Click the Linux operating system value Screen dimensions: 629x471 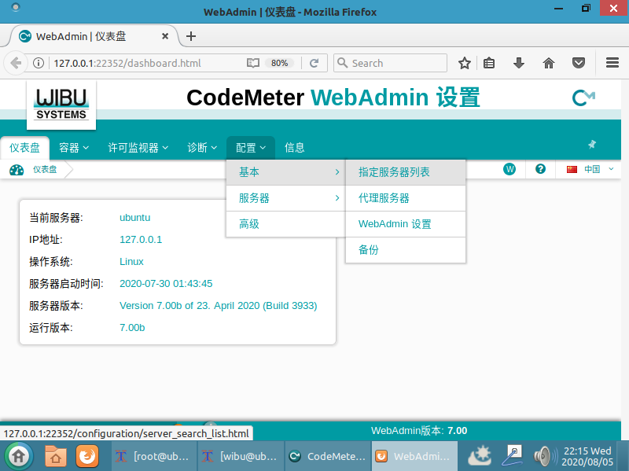(x=131, y=262)
